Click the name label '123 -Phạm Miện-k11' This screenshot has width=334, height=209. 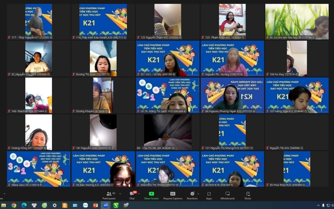point(225,37)
